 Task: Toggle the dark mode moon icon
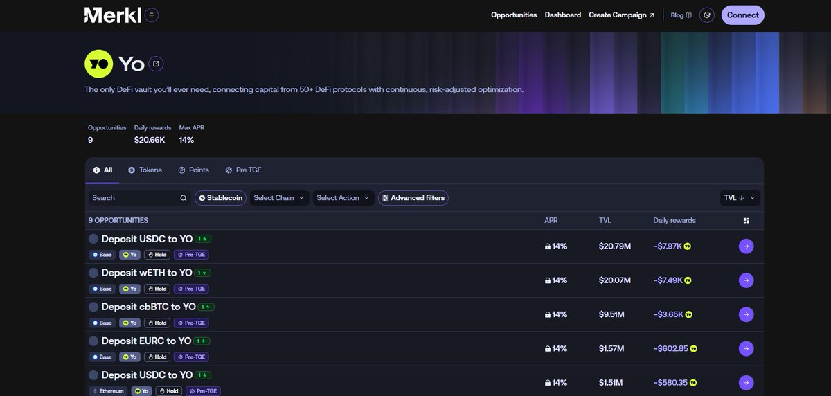click(x=707, y=15)
